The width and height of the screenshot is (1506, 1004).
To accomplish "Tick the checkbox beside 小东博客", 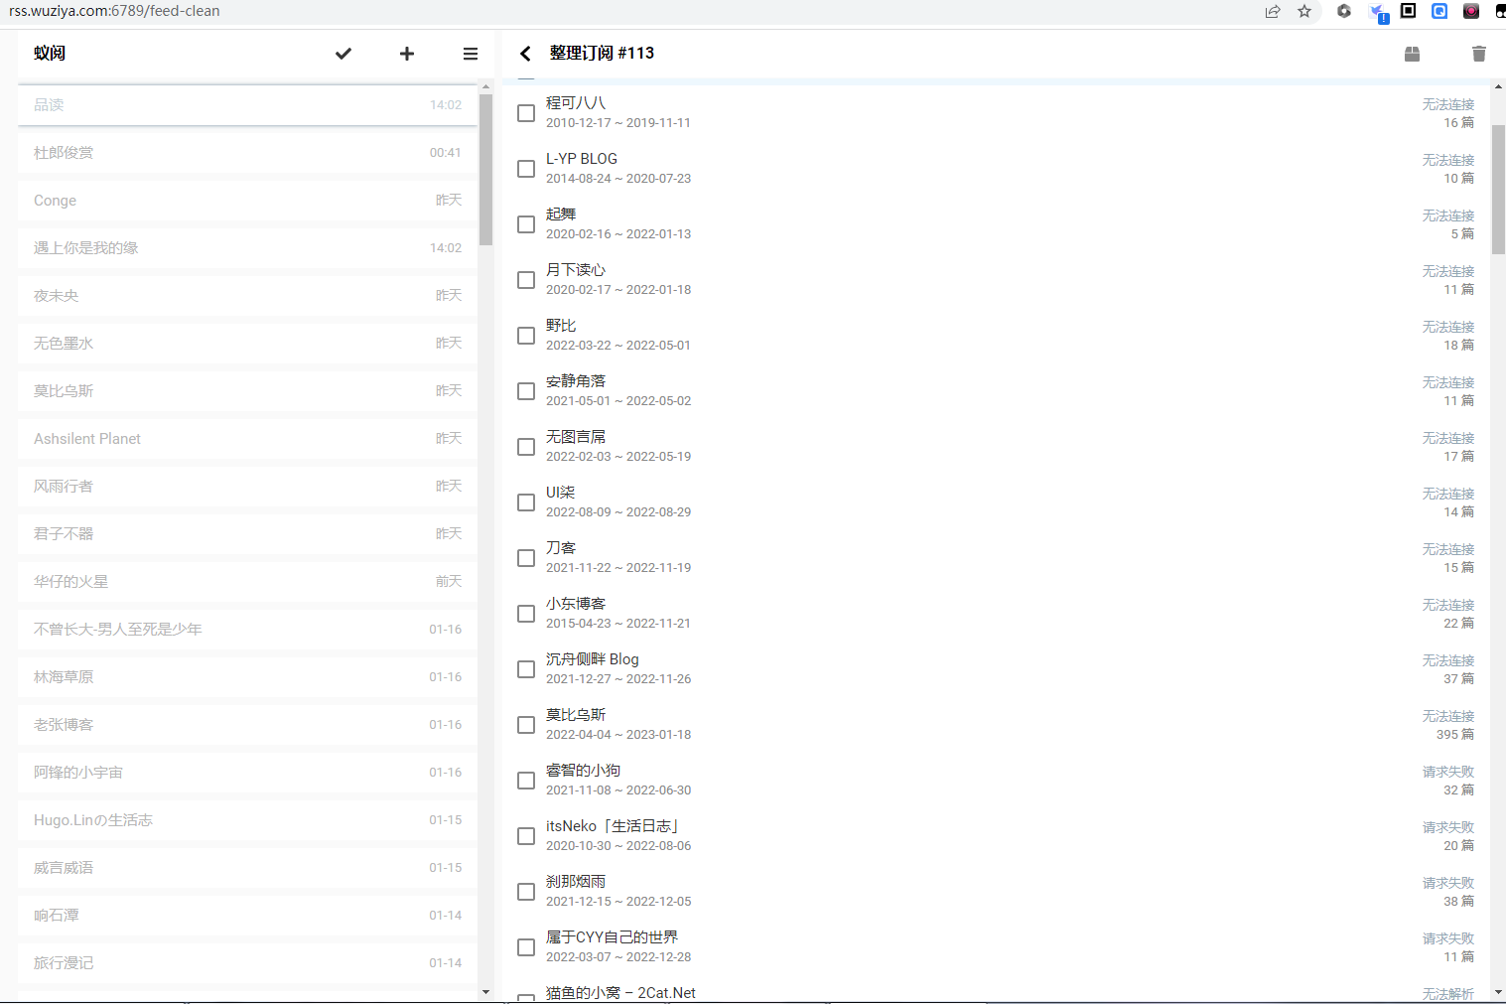I will tap(526, 614).
